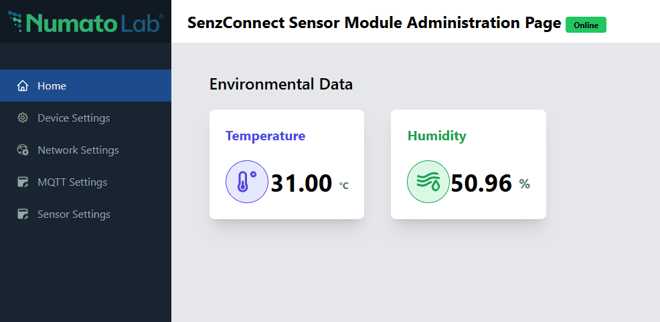The width and height of the screenshot is (660, 322).
Task: Click the Environmental Data heading
Action: pyautogui.click(x=281, y=84)
